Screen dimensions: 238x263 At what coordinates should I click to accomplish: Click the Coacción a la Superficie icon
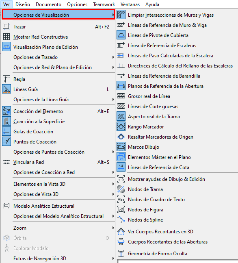coord(6,121)
